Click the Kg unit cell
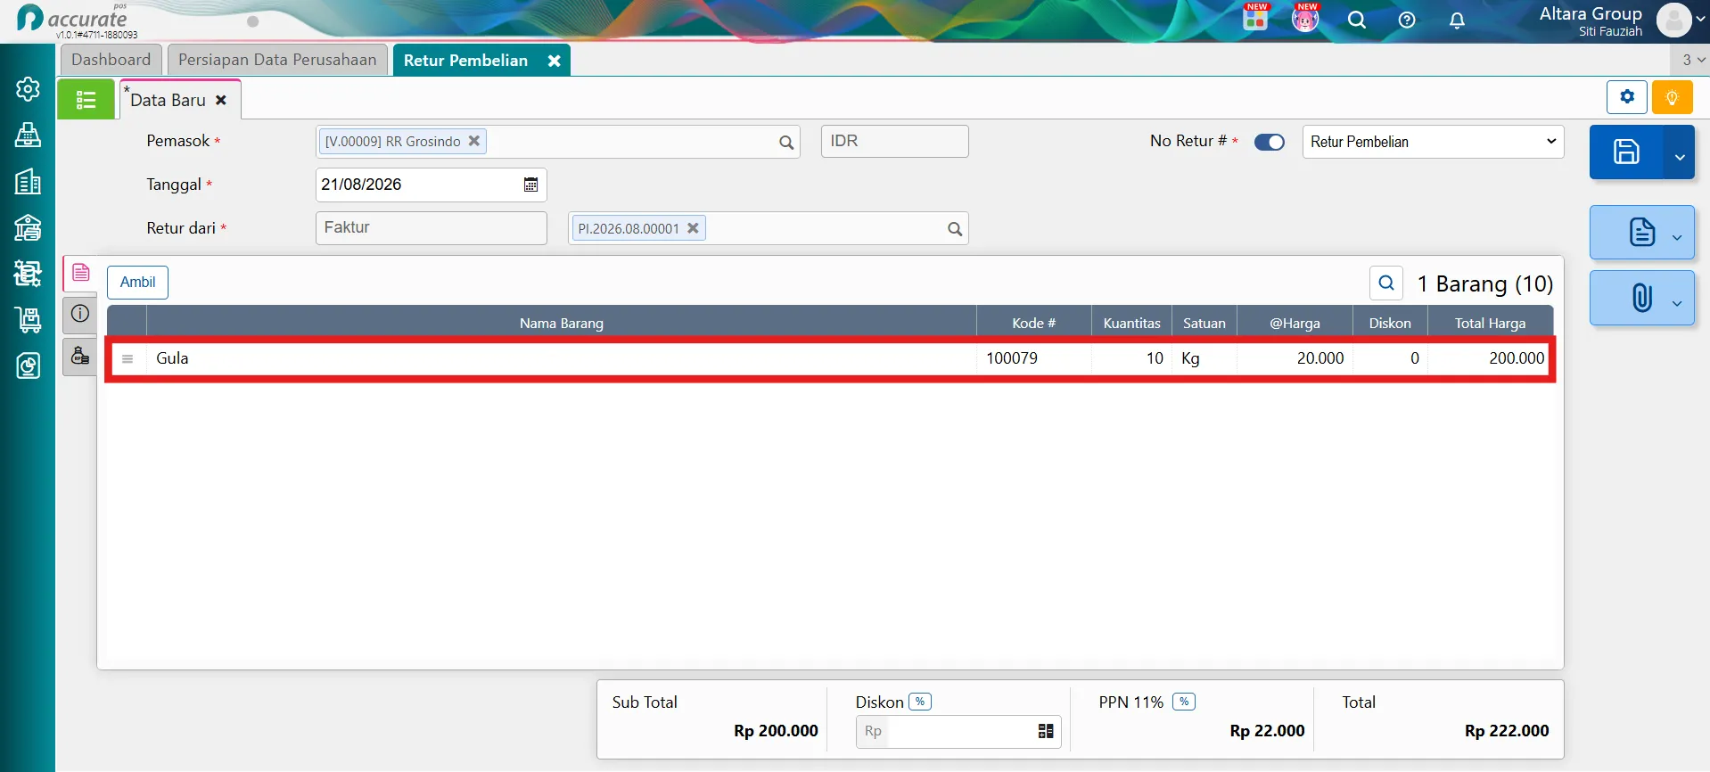 click(1204, 358)
